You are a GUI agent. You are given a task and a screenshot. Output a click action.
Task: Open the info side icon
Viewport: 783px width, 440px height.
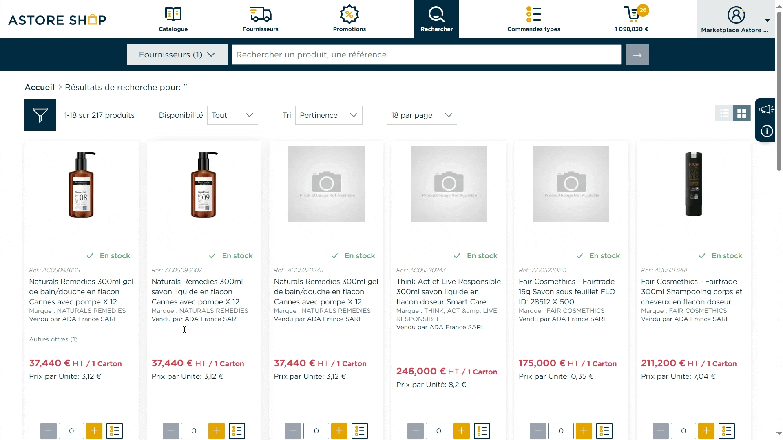click(x=766, y=131)
